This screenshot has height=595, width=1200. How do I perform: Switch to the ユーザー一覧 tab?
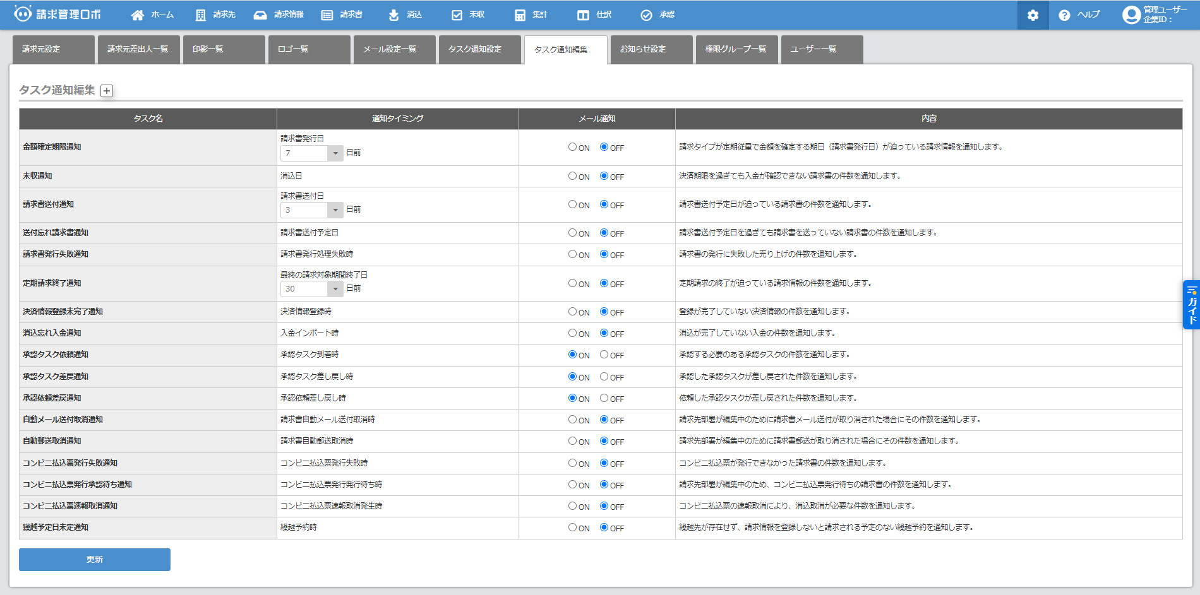(822, 49)
